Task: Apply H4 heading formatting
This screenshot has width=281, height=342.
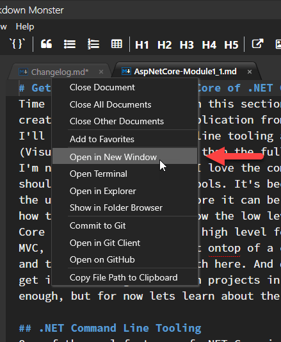Action: (x=209, y=45)
